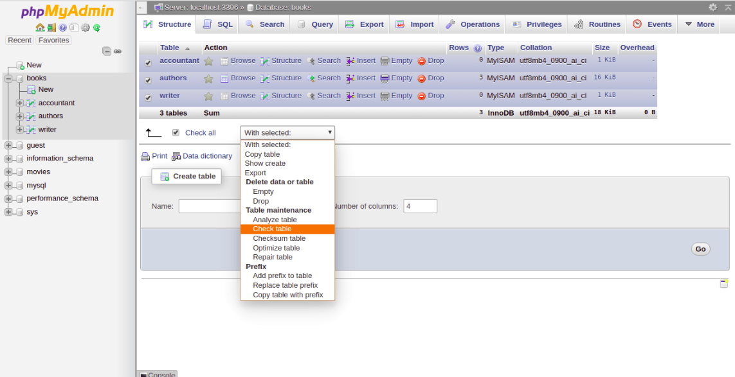Collapse all navigation tree nodes icon
The width and height of the screenshot is (735, 377).
pyautogui.click(x=107, y=51)
